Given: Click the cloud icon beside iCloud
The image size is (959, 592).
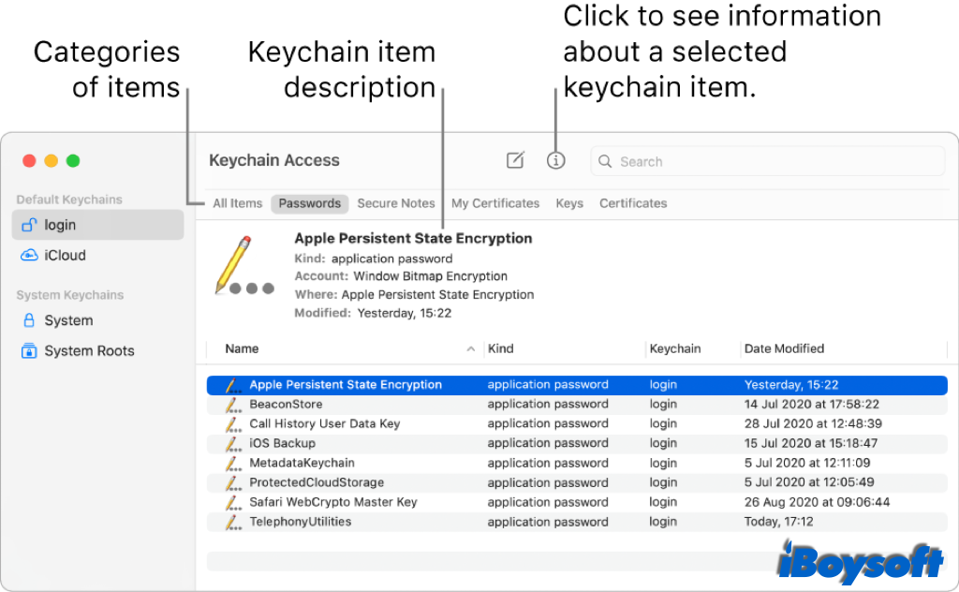Looking at the screenshot, I should [29, 255].
